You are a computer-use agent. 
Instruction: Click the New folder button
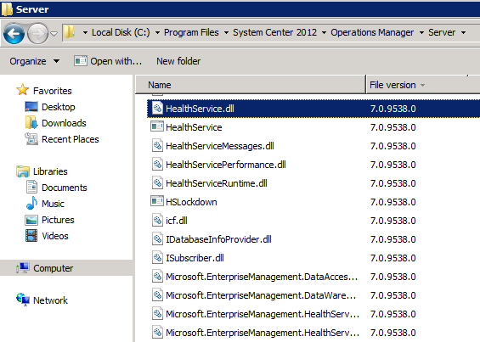tap(178, 61)
